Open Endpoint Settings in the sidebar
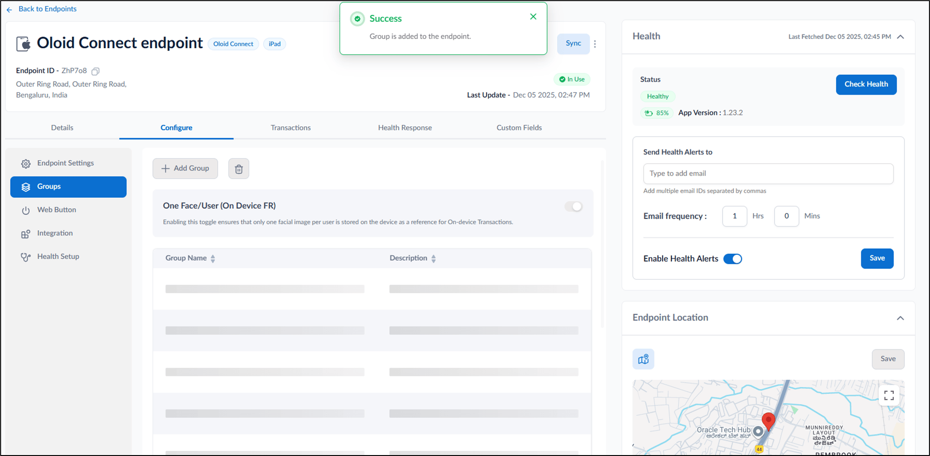 (x=68, y=163)
